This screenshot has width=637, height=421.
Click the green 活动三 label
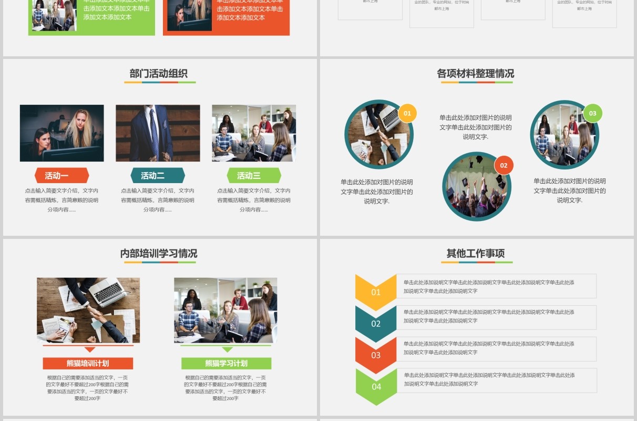(254, 176)
